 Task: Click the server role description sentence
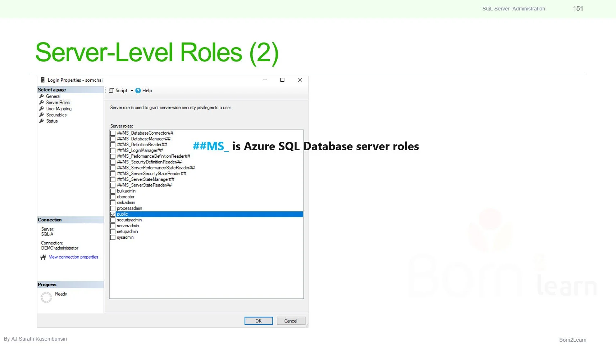171,108
